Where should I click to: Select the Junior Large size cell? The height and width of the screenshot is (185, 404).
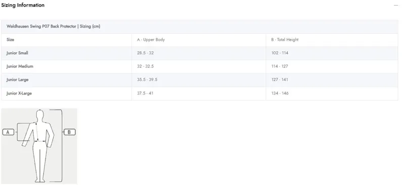67,80
